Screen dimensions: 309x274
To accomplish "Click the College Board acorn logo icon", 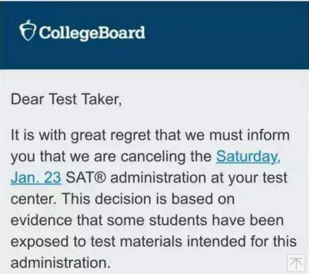I will tap(28, 30).
